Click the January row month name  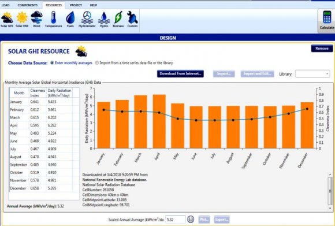click(16, 102)
